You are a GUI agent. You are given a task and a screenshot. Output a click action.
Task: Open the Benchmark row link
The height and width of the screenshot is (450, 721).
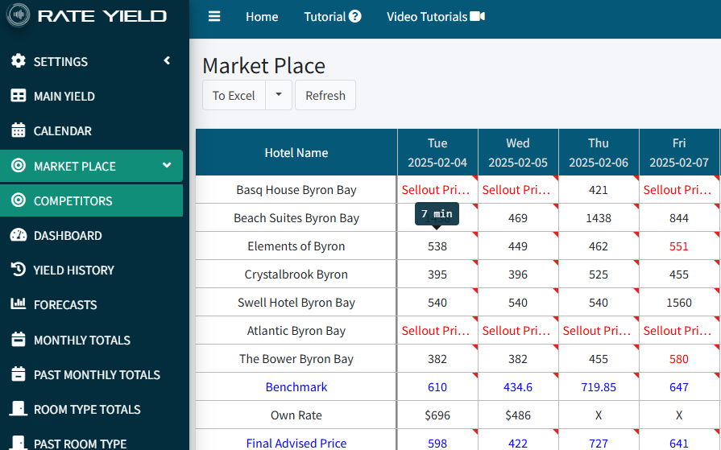point(296,387)
